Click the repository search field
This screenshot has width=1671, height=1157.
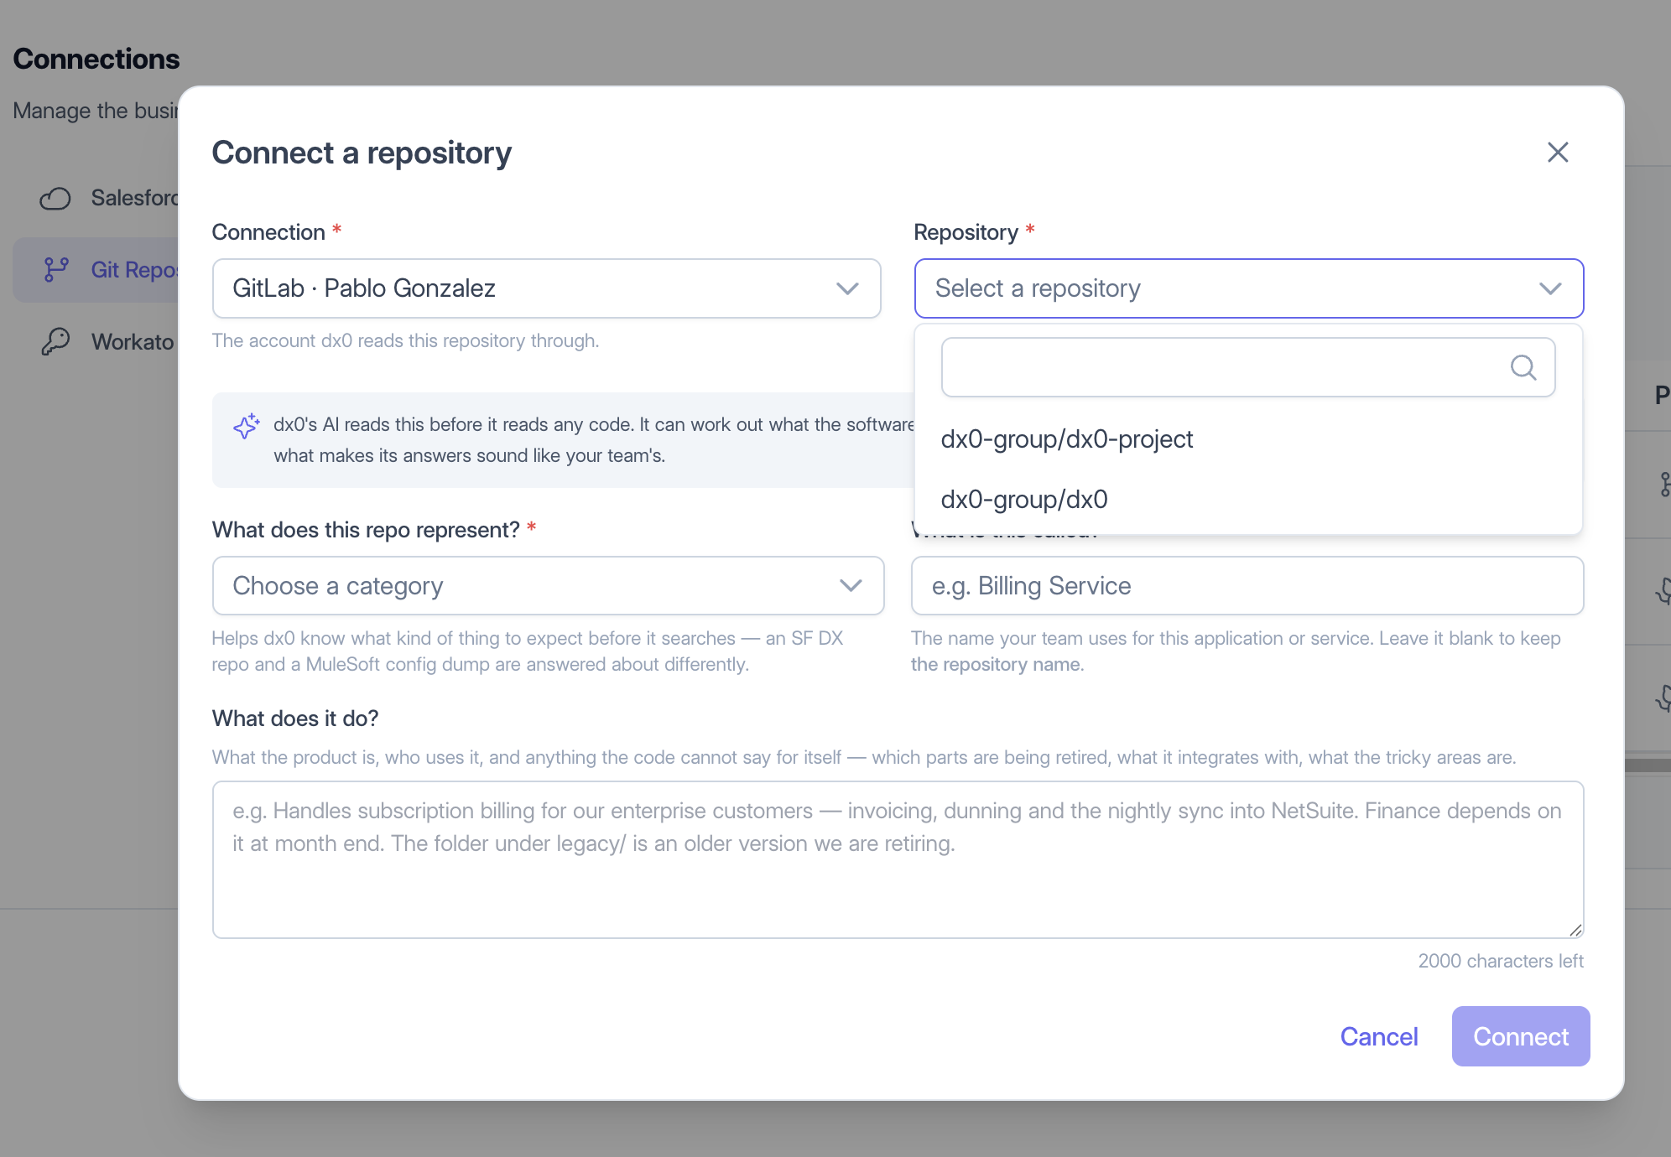1248,367
